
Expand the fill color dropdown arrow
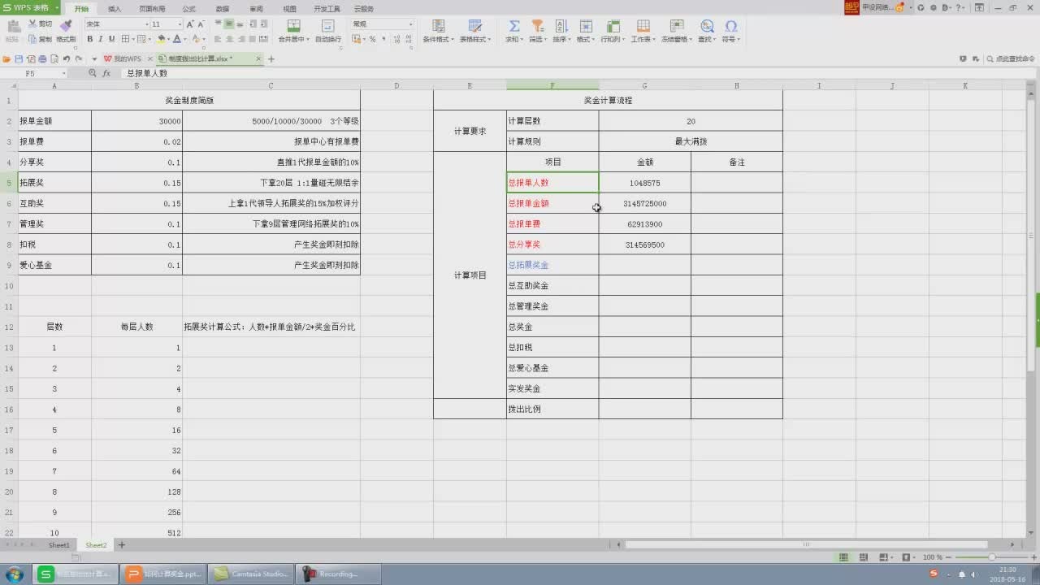pos(170,39)
